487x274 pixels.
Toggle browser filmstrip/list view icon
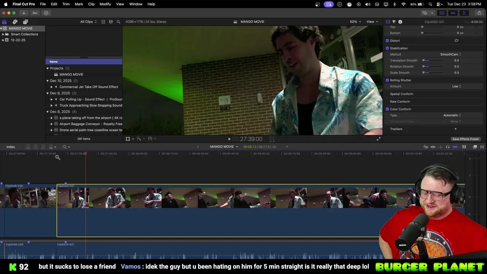coord(103,22)
